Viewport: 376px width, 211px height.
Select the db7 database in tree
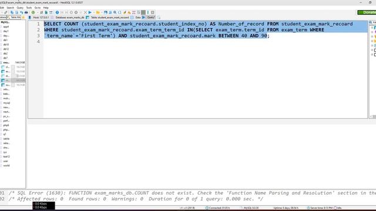pos(5,58)
